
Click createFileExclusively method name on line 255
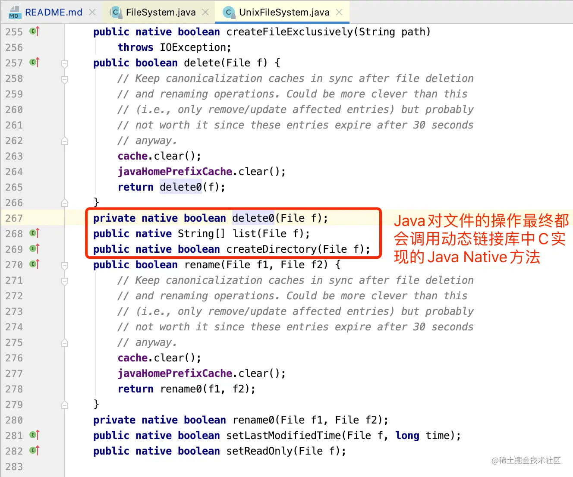pos(290,32)
